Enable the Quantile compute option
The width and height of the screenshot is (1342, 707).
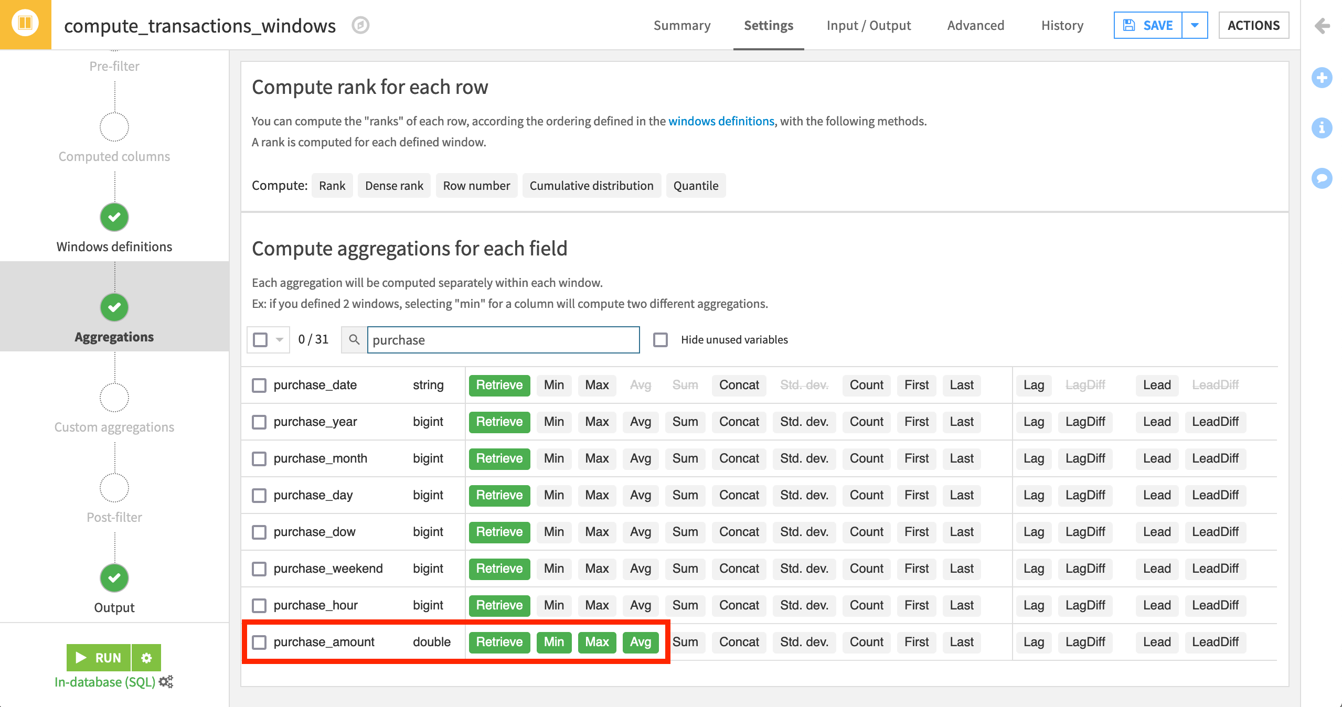point(696,186)
